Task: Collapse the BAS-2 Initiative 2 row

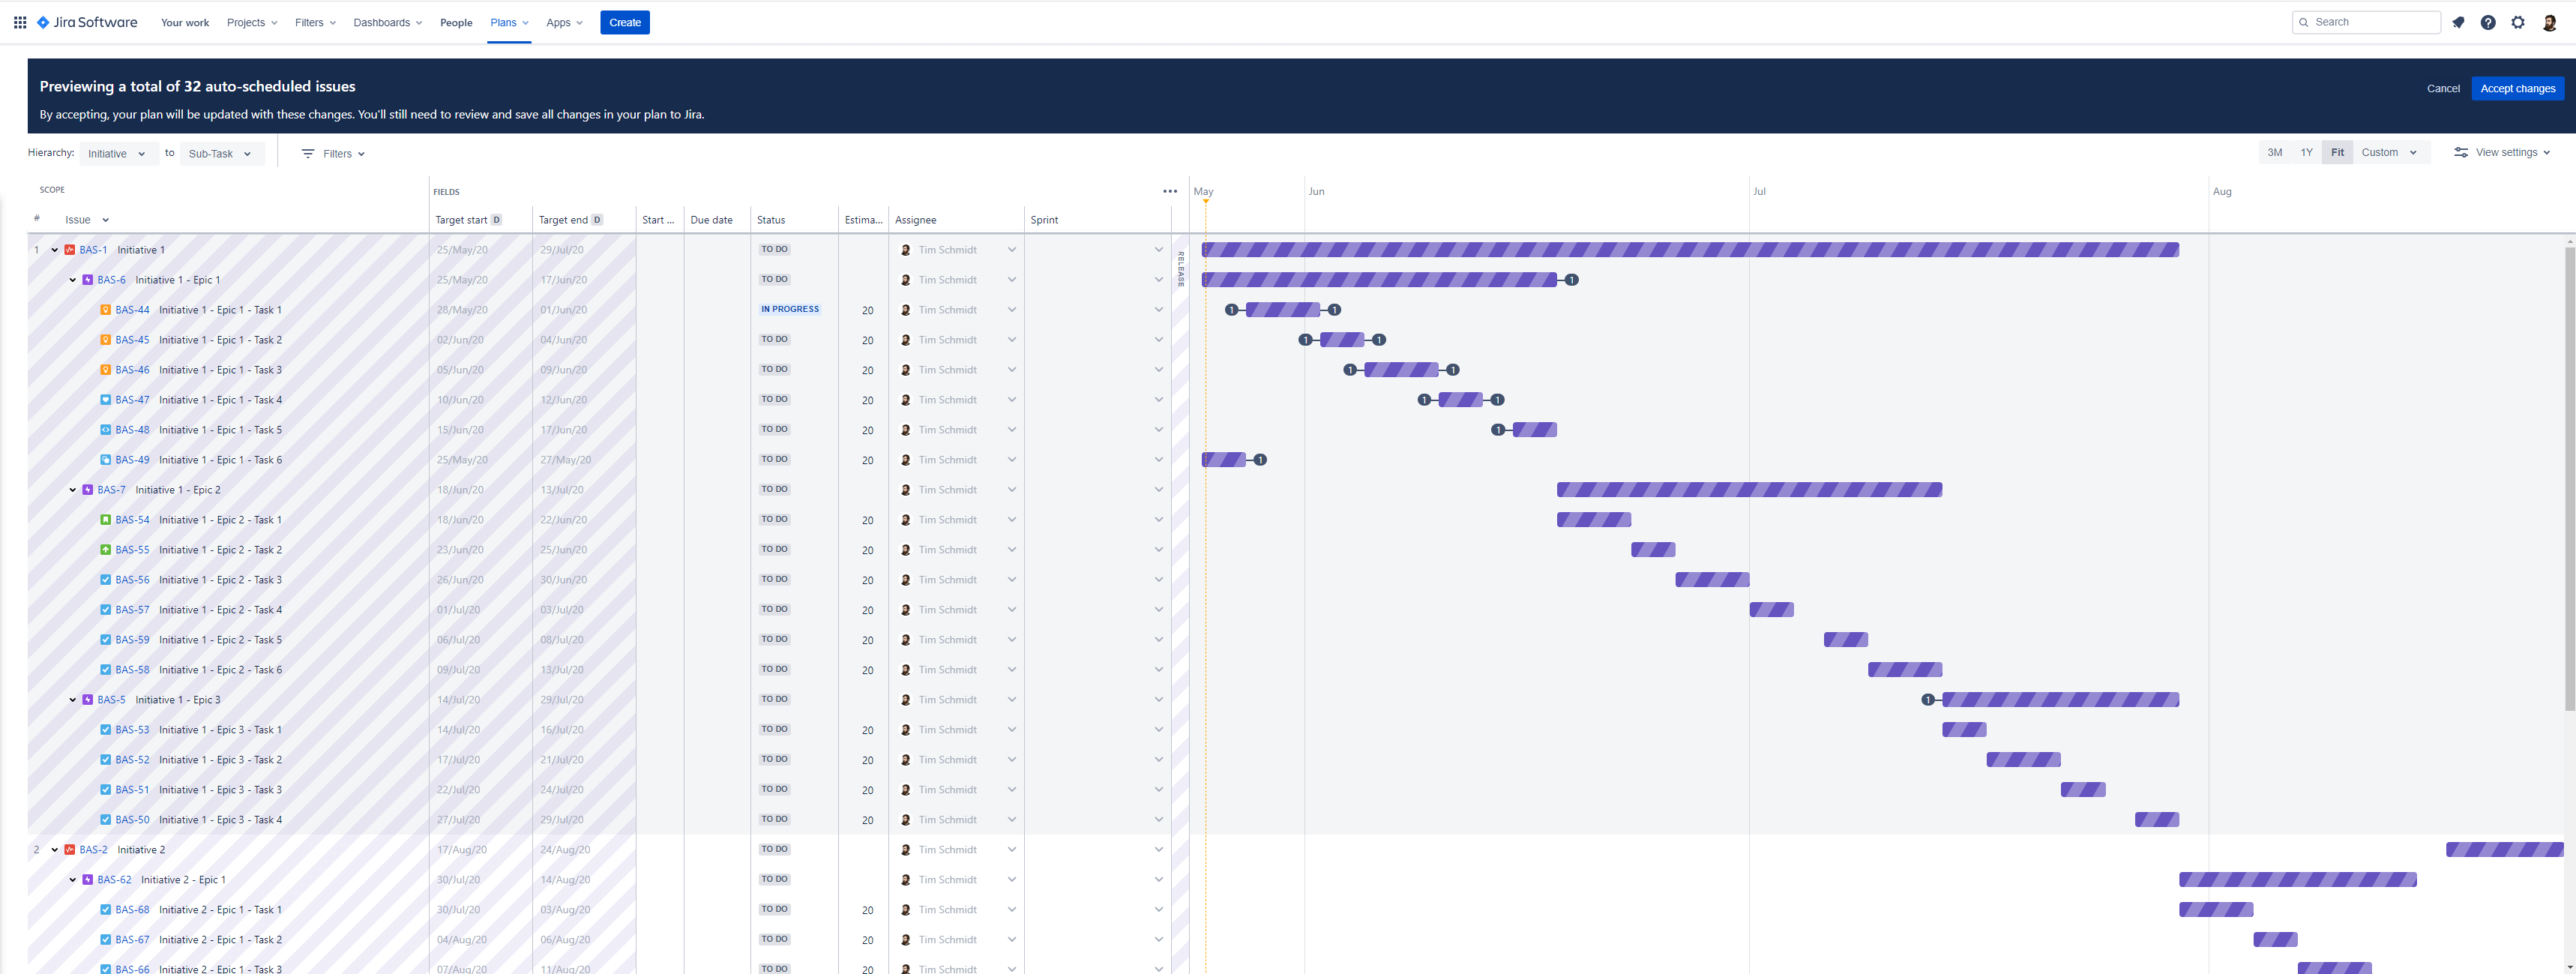Action: (x=54, y=850)
